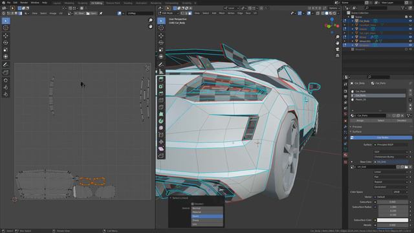Viewport: 414px width, 233px height.
Task: Select the Annotate tool in UV editor toolbar
Action: coord(6,65)
